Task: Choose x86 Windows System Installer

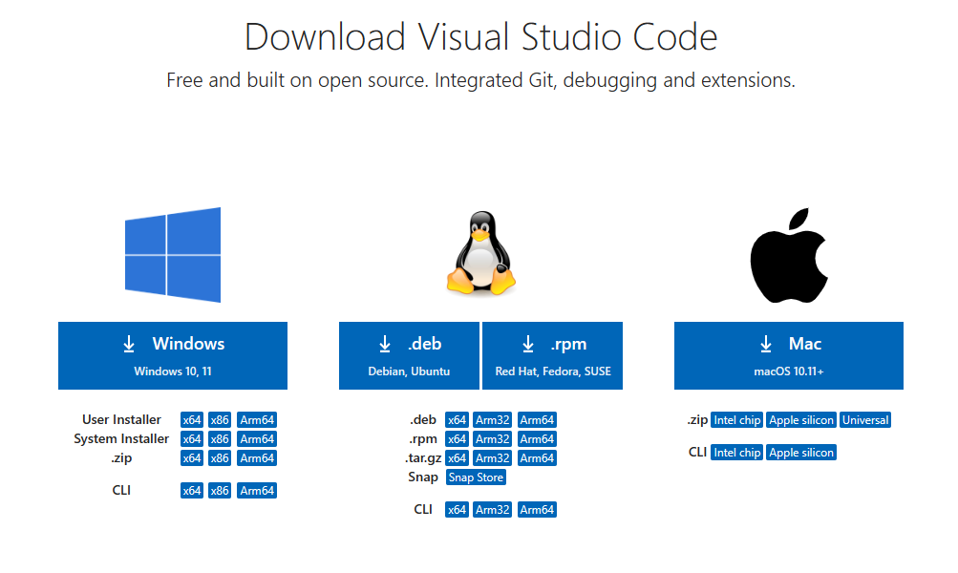Action: [220, 438]
